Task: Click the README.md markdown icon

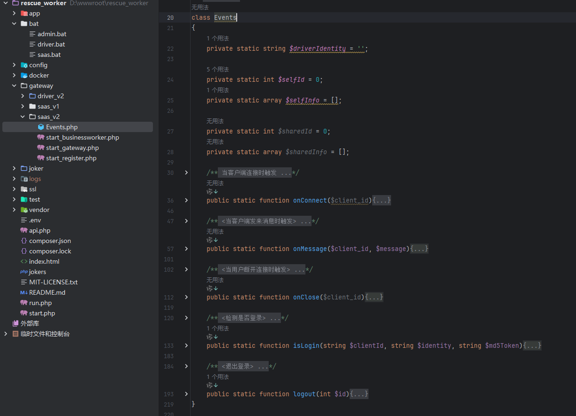Action: point(24,293)
